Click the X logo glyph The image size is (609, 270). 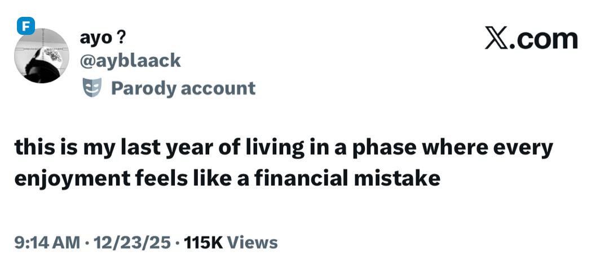point(496,39)
